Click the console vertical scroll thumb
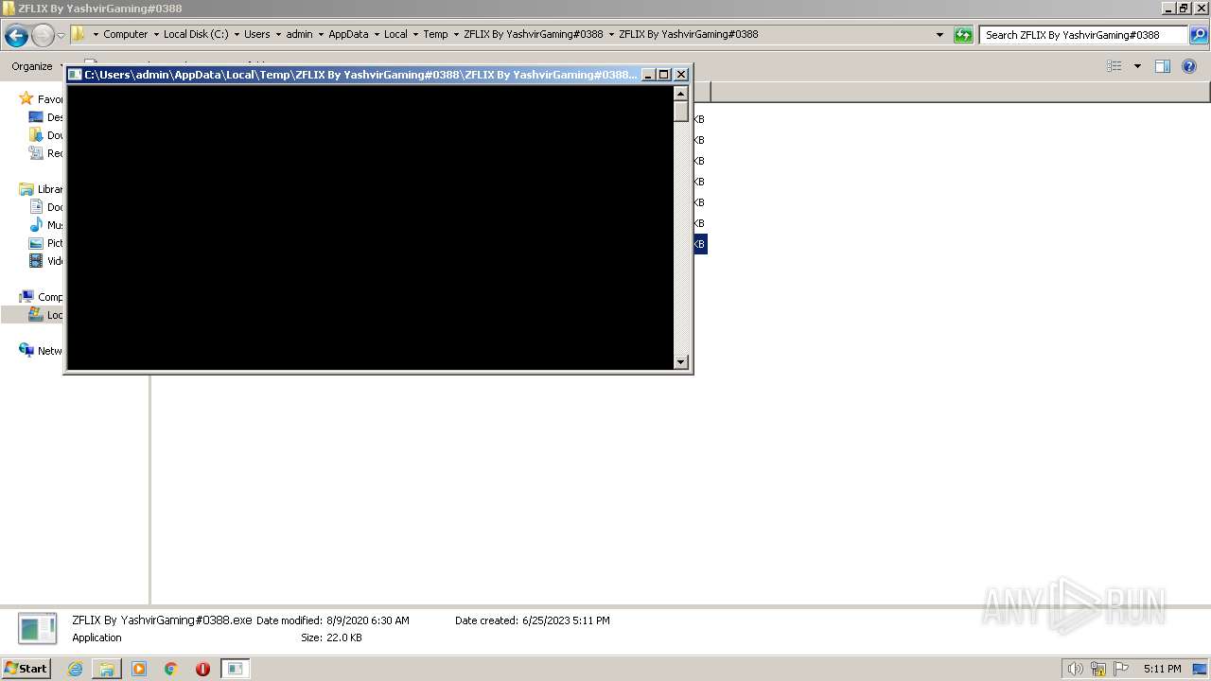The height and width of the screenshot is (681, 1211). tap(680, 111)
